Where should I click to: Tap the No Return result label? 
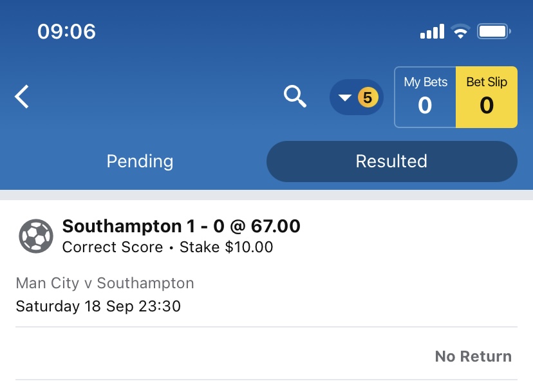click(x=473, y=356)
